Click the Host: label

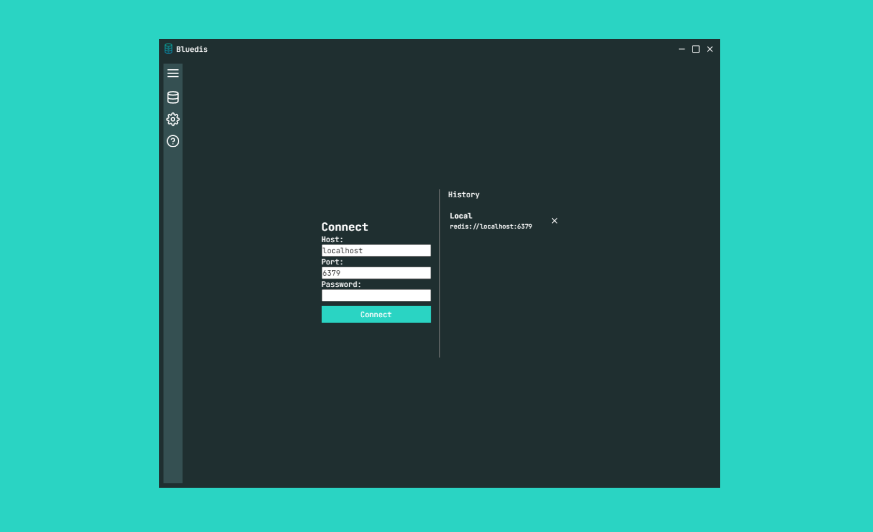[x=332, y=240]
